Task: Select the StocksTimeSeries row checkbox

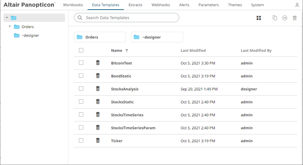Action: click(x=81, y=114)
